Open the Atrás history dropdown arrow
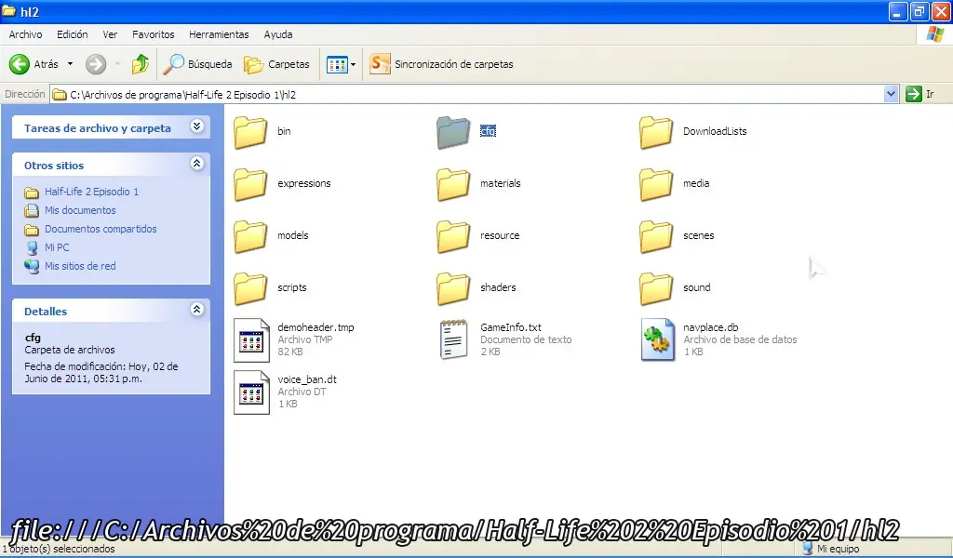953x558 pixels. 70,64
